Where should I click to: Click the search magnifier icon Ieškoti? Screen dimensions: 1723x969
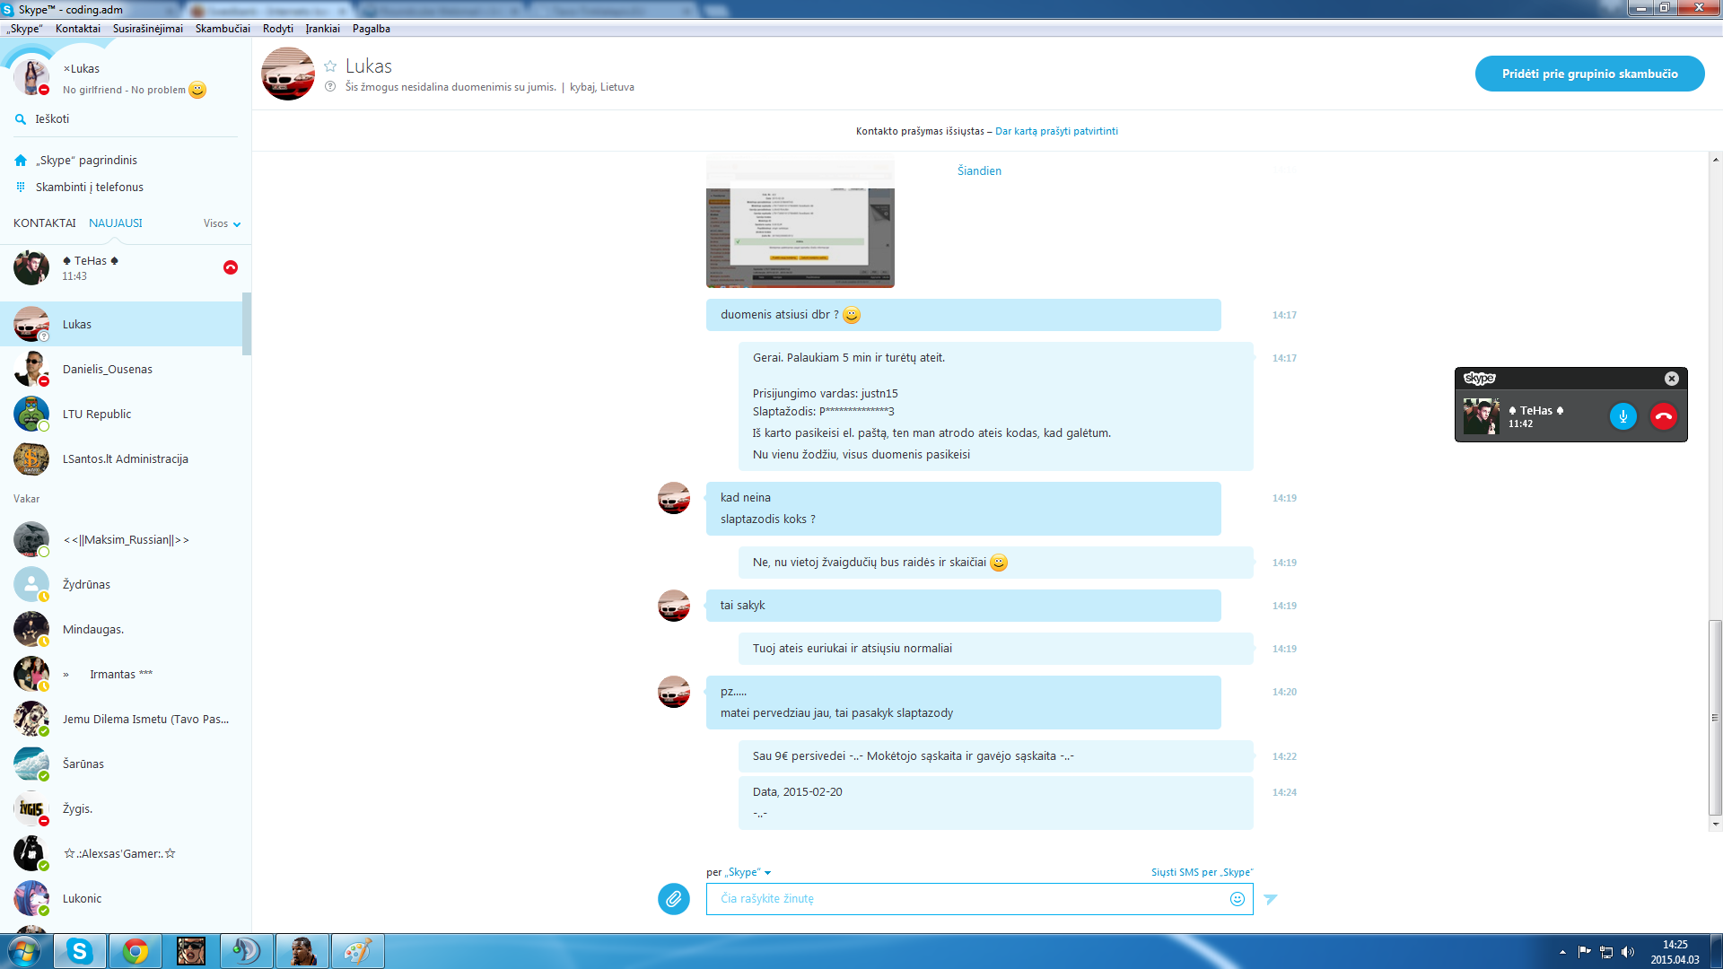click(x=21, y=118)
